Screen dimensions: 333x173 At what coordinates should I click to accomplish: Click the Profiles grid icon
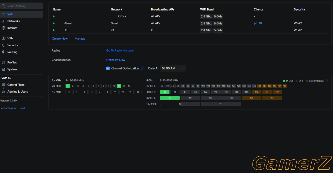[4, 62]
